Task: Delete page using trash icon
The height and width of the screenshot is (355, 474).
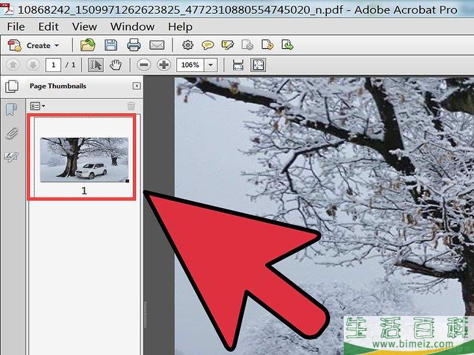Action: [x=131, y=105]
